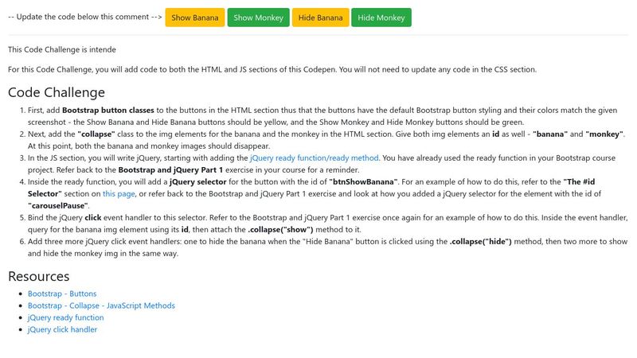Click the paragraph starting "For this Code Challenge"
The height and width of the screenshot is (358, 637).
(x=272, y=69)
